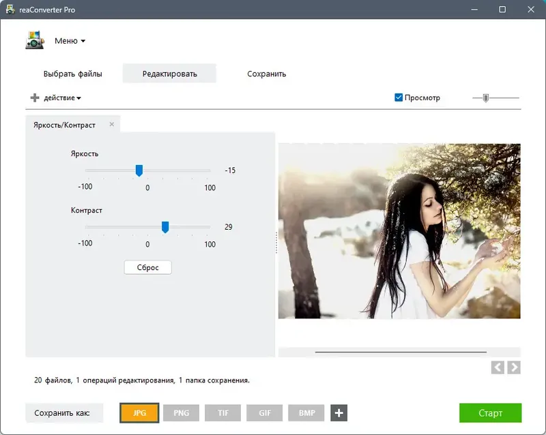Image resolution: width=546 pixels, height=435 pixels.
Task: Toggle the Просмотр preview checkbox
Action: [399, 97]
